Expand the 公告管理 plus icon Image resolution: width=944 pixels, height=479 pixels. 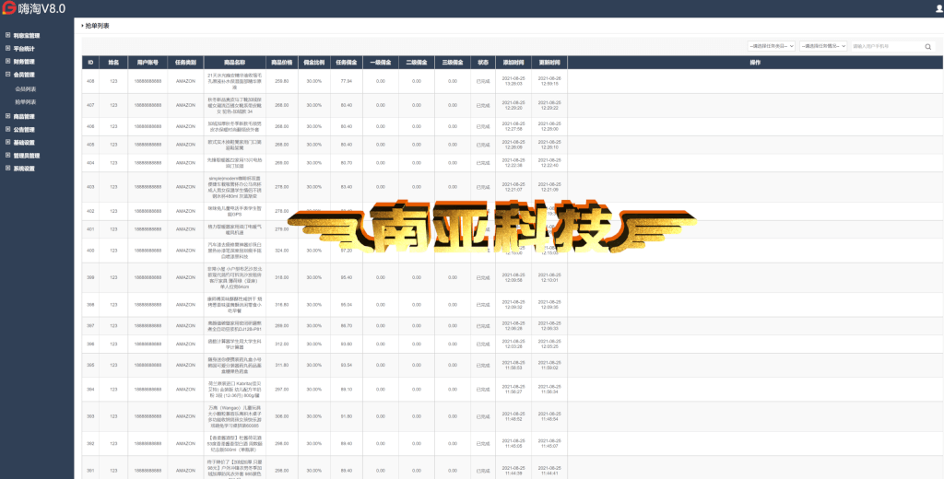7,129
